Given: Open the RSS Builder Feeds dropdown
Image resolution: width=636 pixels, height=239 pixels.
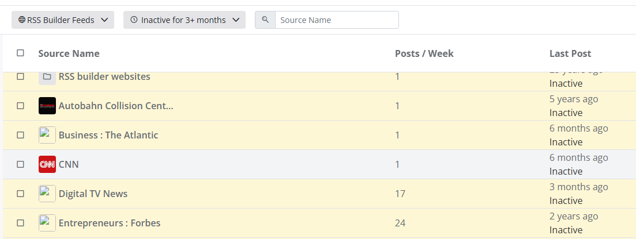Looking at the screenshot, I should point(63,20).
